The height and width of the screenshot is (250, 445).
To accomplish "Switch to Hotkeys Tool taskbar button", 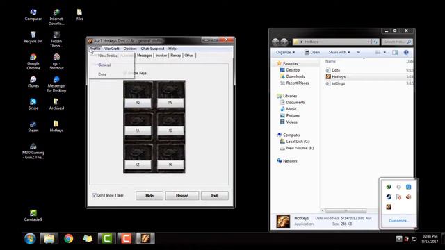I will click(145, 239).
